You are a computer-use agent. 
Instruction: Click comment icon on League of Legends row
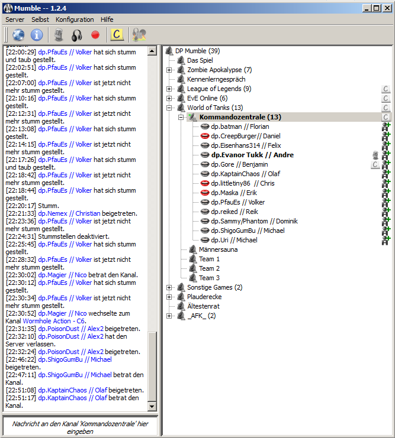pyautogui.click(x=386, y=89)
